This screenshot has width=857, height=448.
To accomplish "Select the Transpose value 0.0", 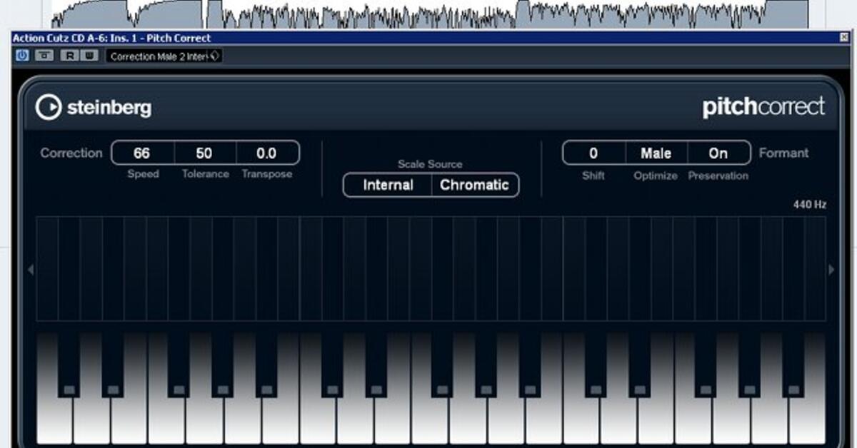I will pos(266,153).
